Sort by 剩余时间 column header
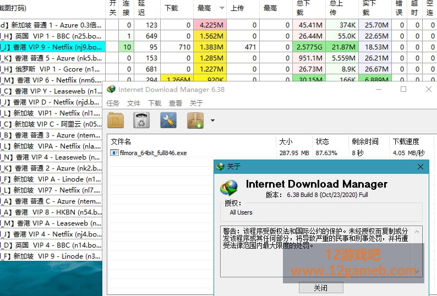 [x=369, y=141]
